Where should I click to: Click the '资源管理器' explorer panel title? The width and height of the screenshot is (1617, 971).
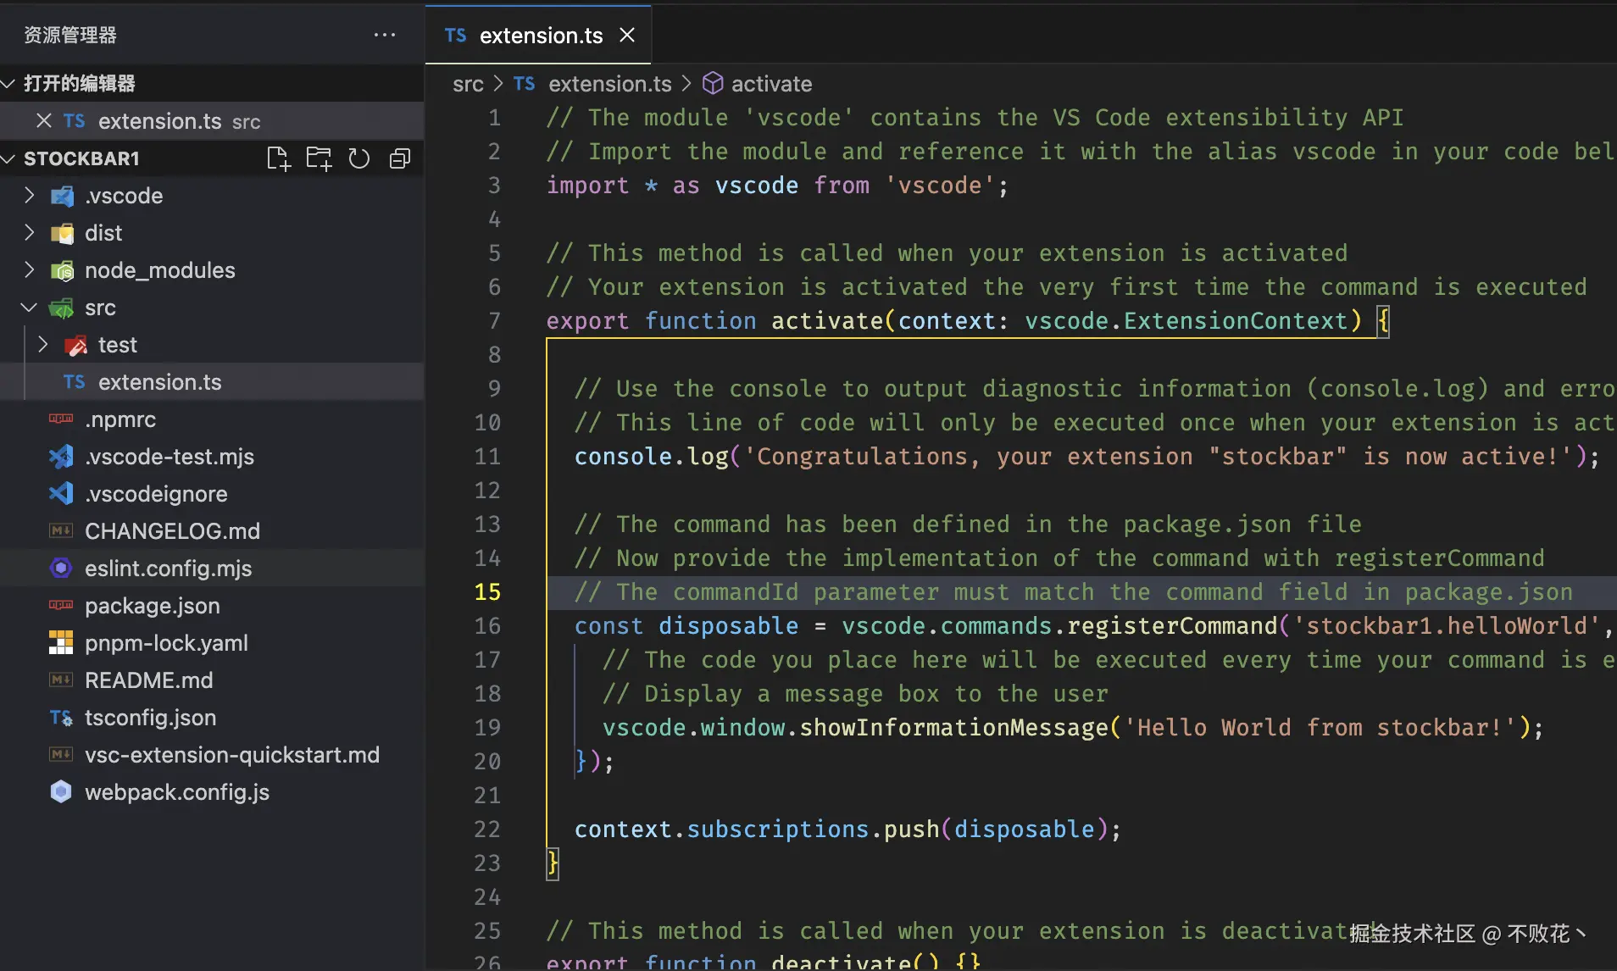pyautogui.click(x=70, y=35)
